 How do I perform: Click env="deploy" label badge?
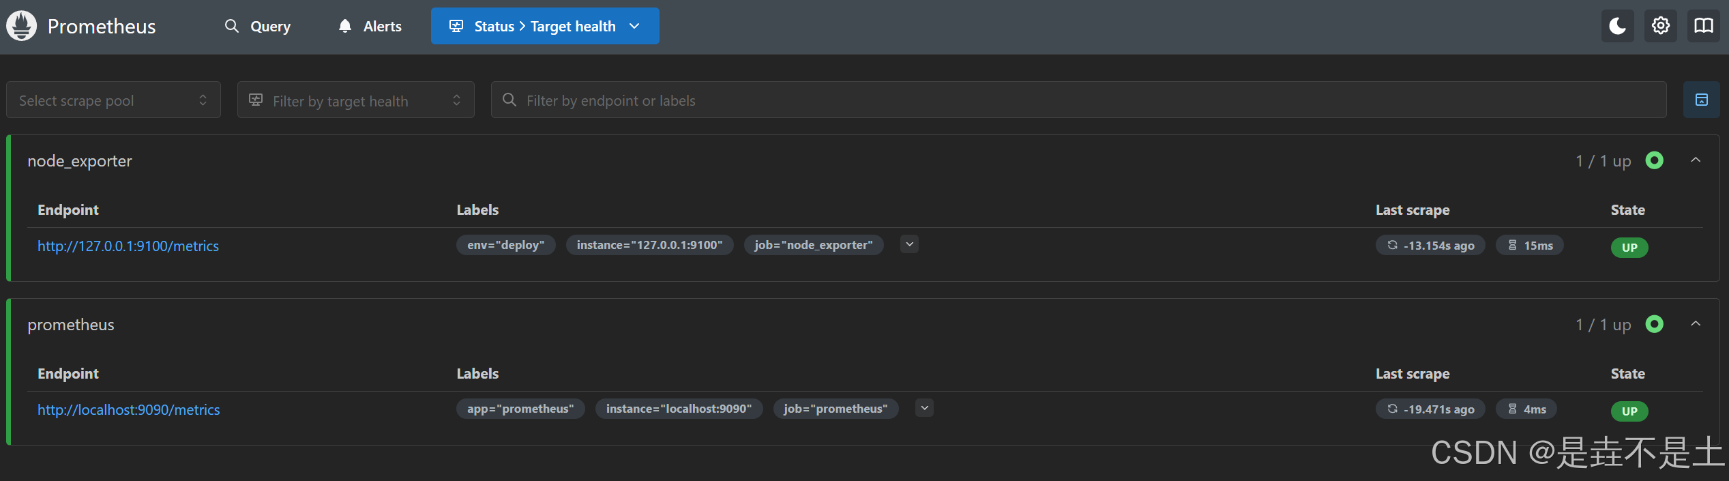point(505,245)
